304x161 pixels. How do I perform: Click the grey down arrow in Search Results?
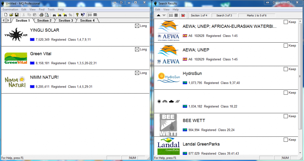coord(164,15)
